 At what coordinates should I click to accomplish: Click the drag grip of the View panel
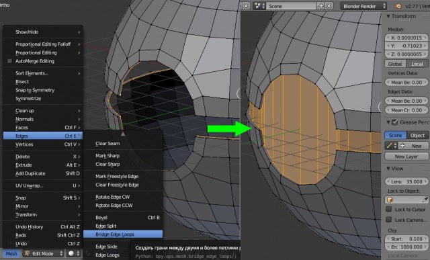click(425, 169)
